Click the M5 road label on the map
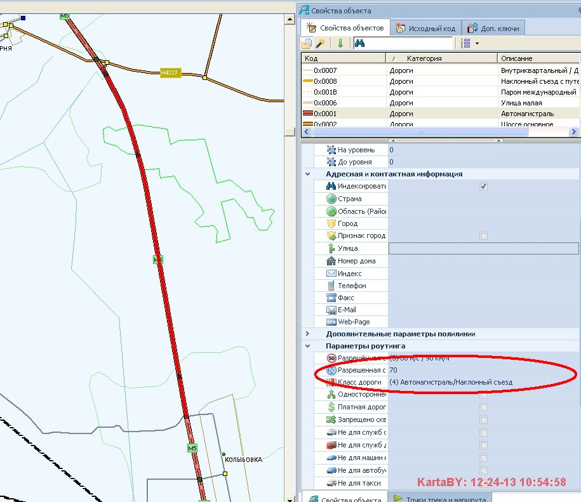 click(158, 260)
